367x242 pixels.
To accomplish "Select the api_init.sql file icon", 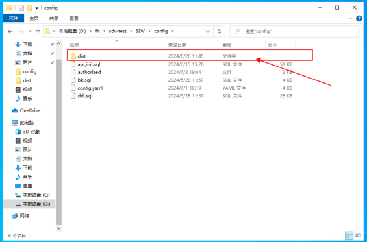I will (x=73, y=64).
